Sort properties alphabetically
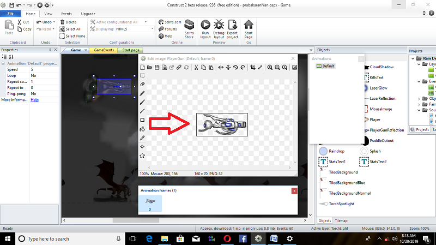Viewport: 436px width, 245px height. pos(11,57)
